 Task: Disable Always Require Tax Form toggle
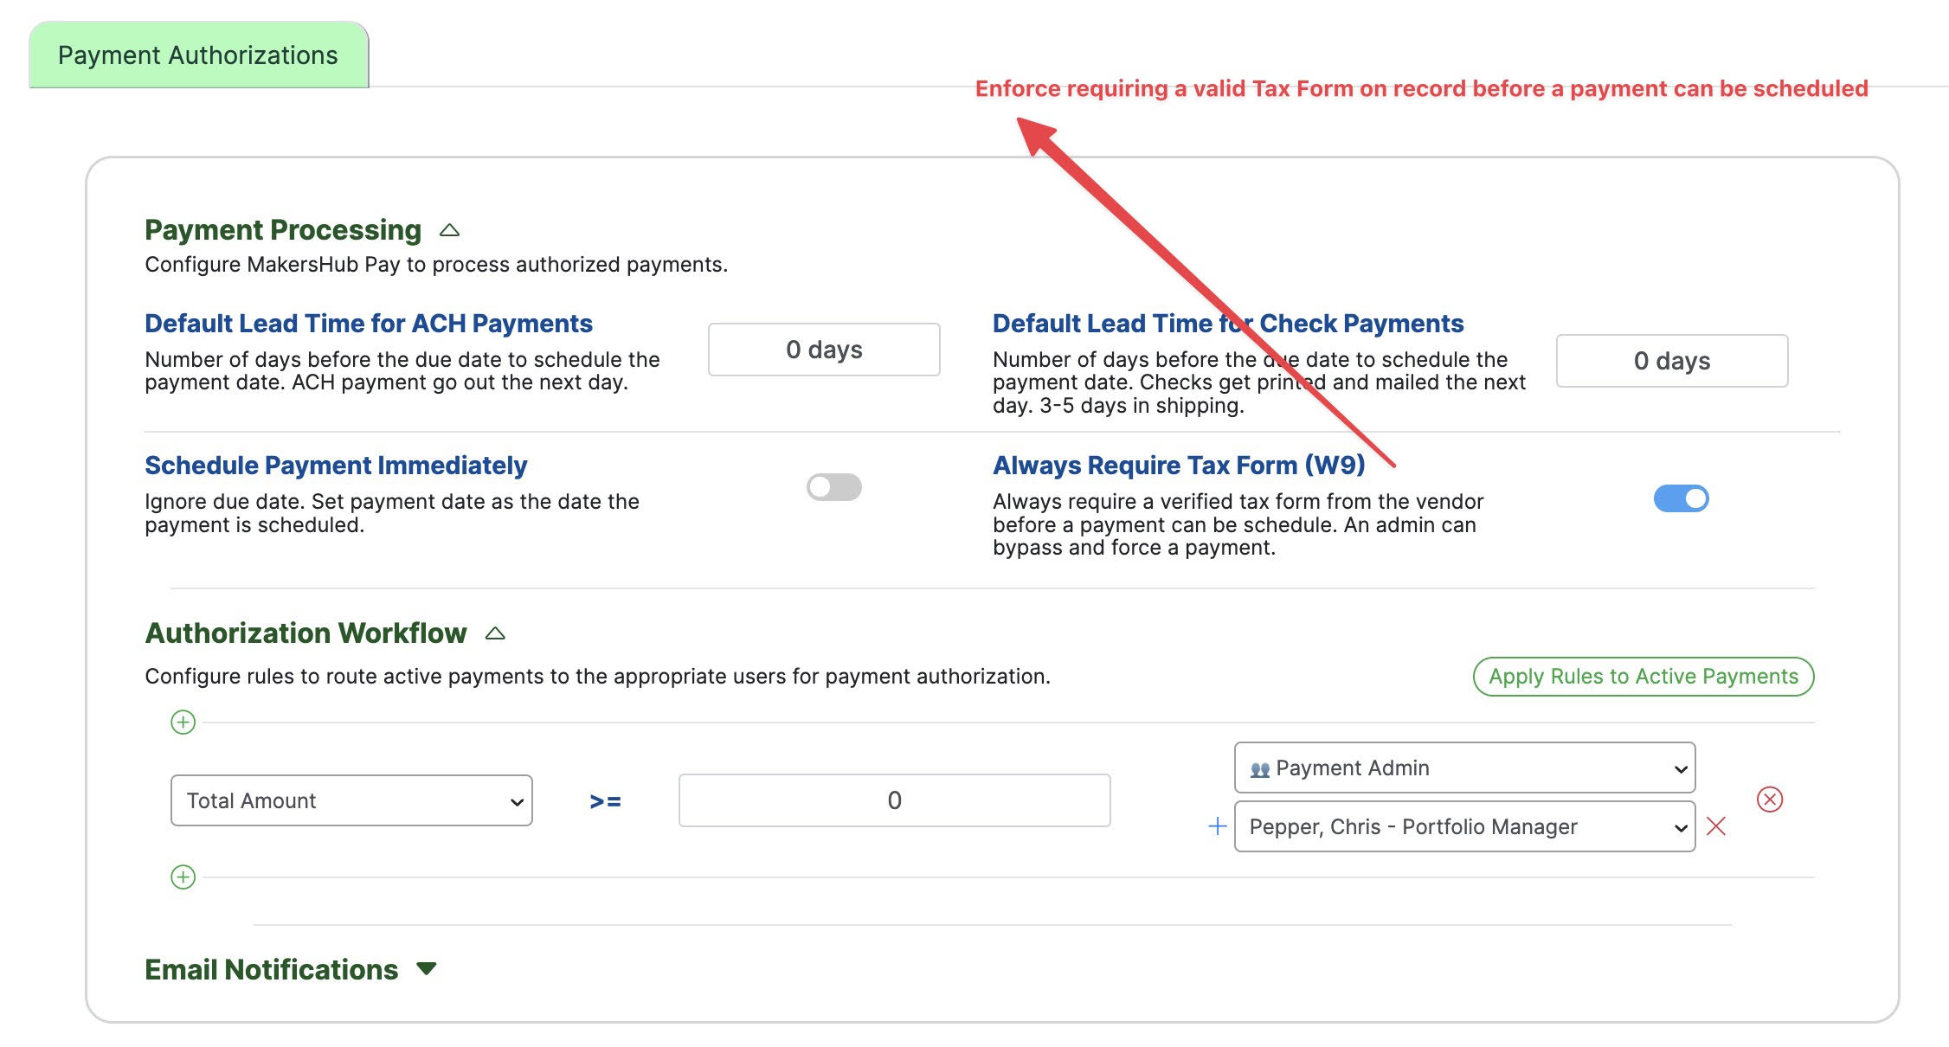click(1682, 498)
